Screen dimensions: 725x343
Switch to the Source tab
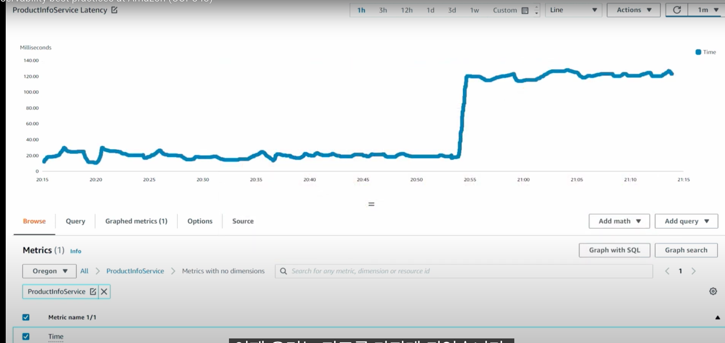(x=243, y=221)
